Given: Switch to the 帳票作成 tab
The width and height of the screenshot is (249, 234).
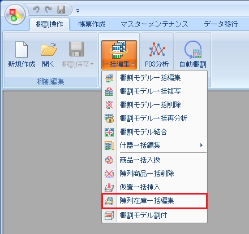Looking at the screenshot, I should click(92, 24).
